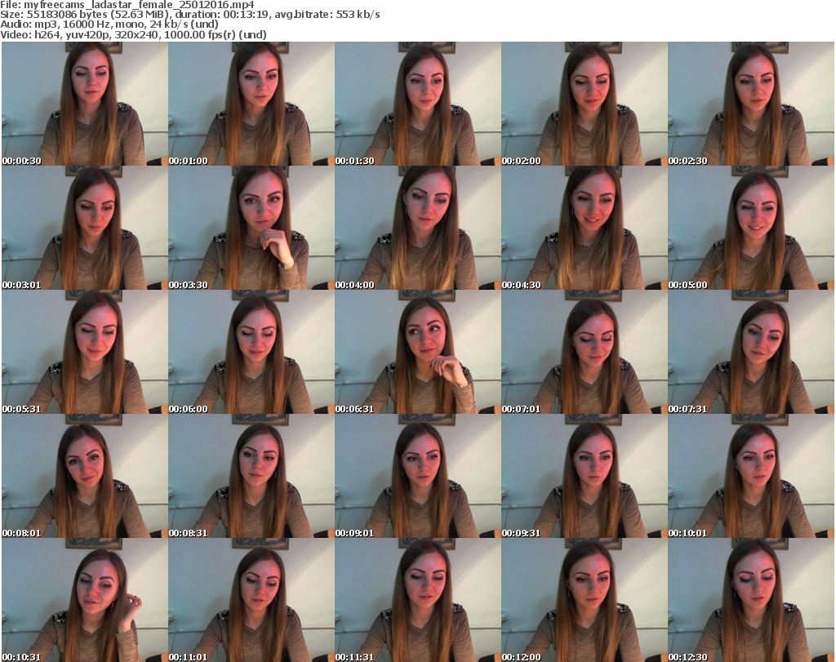836x662 pixels.
Task: Select the frame at 00:03:30
Action: 251,228
